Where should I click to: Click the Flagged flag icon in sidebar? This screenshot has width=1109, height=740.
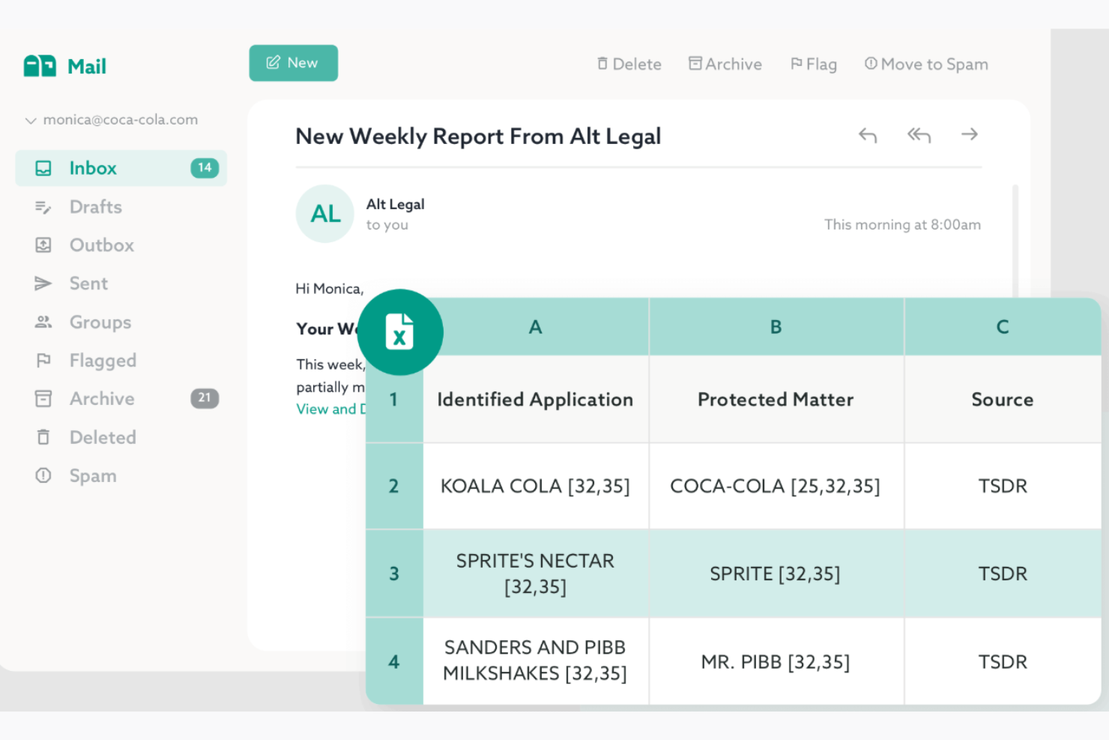tap(43, 361)
